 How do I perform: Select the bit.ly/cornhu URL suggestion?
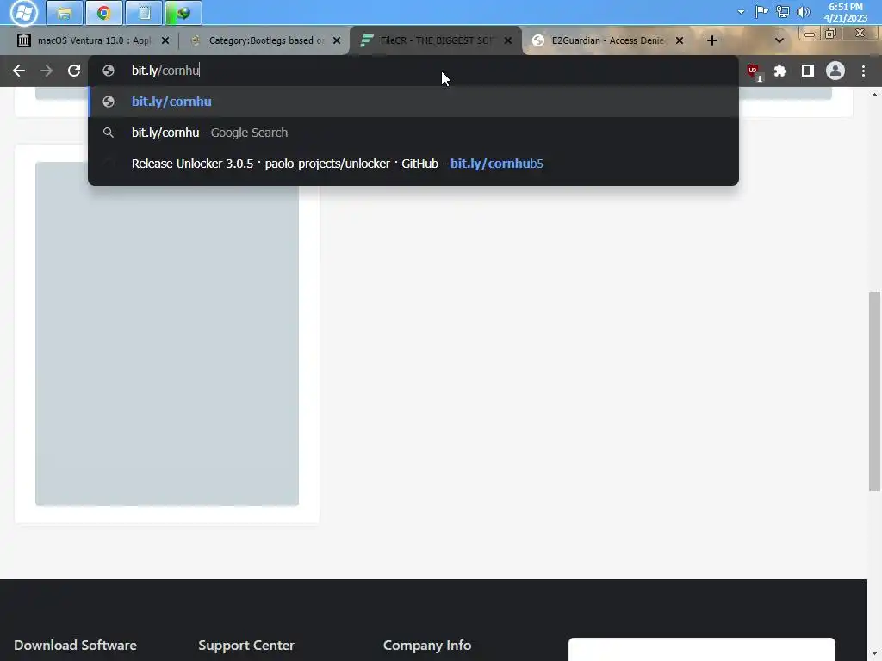tap(413, 102)
